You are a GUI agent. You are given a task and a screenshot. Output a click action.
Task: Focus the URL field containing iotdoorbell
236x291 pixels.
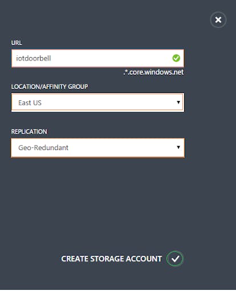coord(97,58)
